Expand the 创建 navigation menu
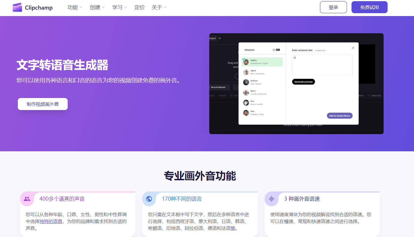The width and height of the screenshot is (414, 237). 97,7
